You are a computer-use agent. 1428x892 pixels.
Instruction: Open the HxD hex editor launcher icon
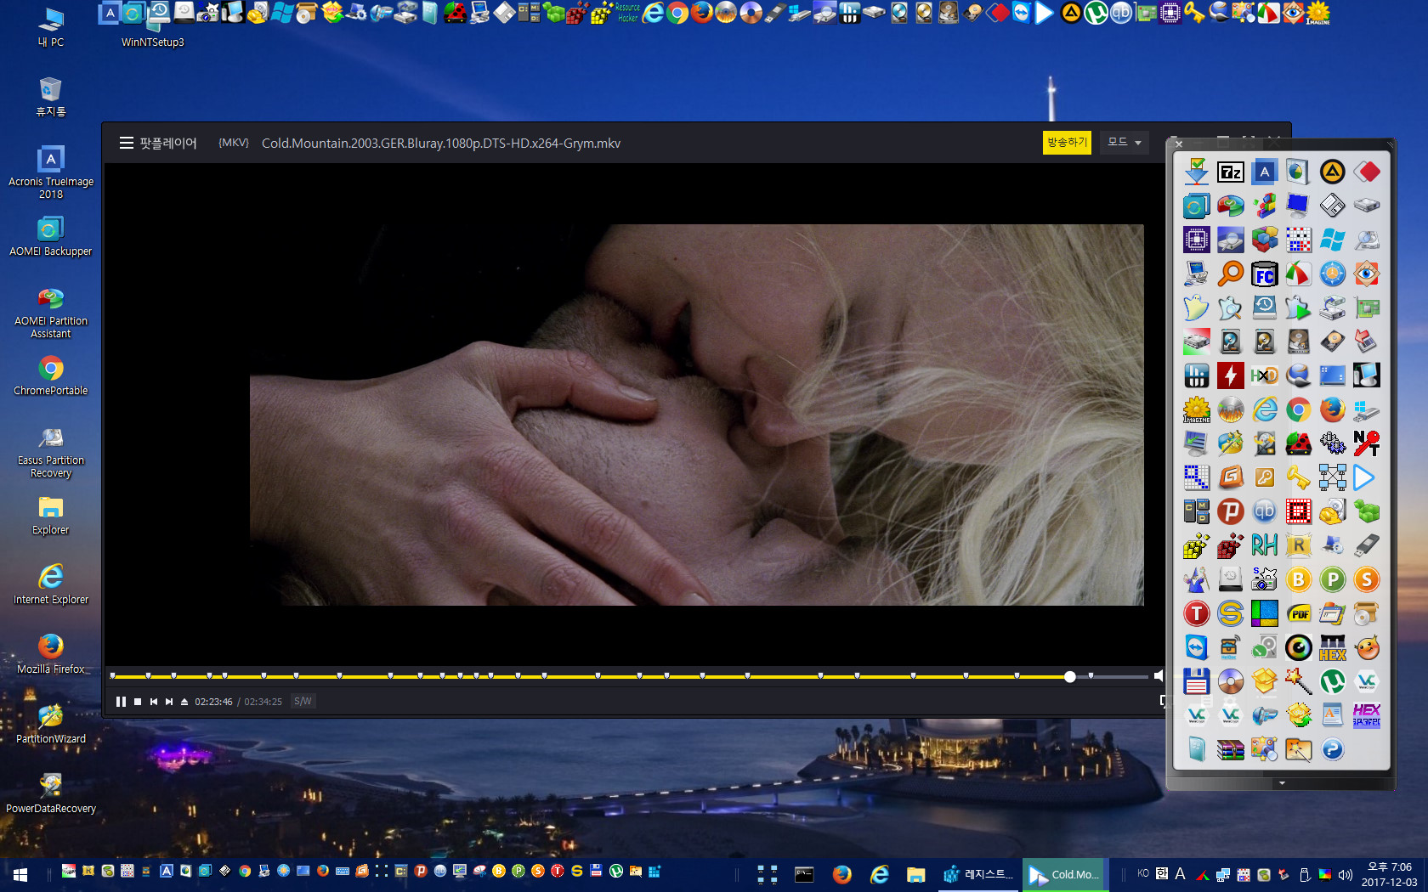click(x=1264, y=375)
